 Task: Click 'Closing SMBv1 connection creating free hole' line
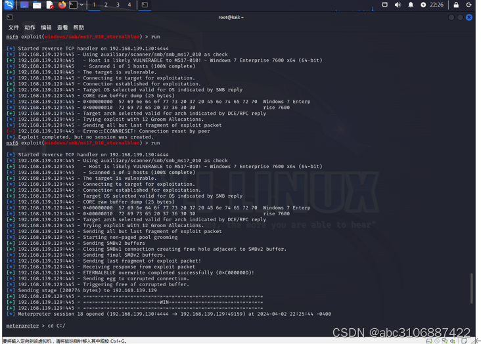[x=147, y=249]
